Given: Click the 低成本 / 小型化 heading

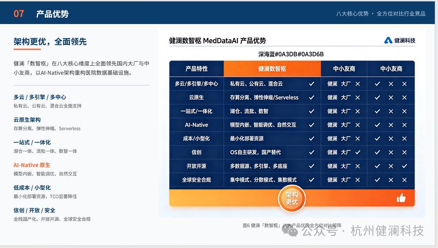Looking at the screenshot, I should (x=32, y=188).
